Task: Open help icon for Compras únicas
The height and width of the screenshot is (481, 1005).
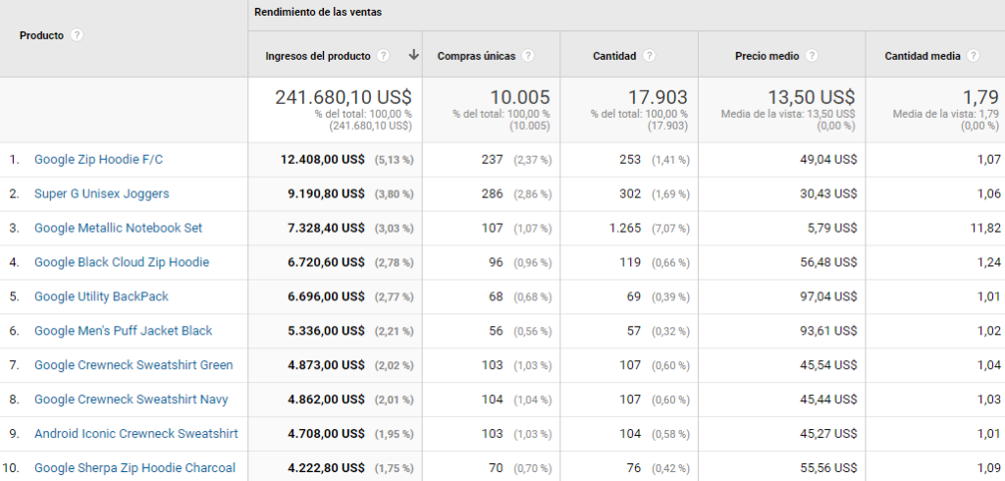Action: pos(527,56)
